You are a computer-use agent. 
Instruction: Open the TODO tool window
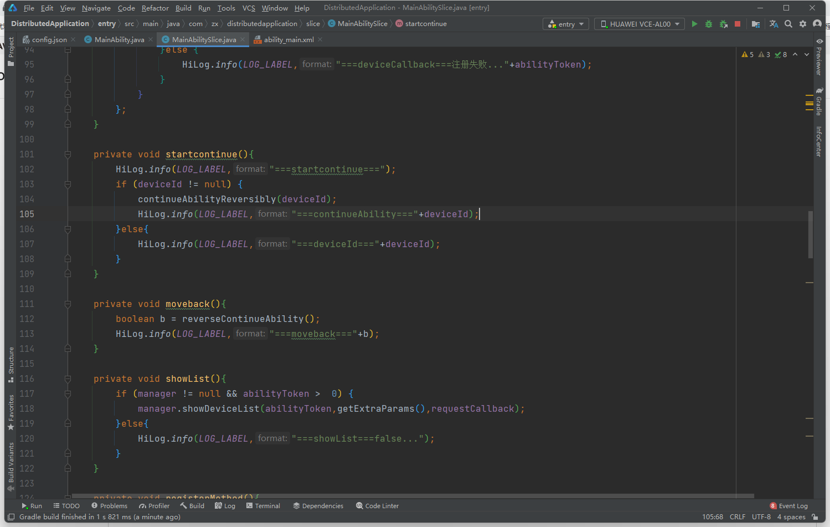coord(66,506)
